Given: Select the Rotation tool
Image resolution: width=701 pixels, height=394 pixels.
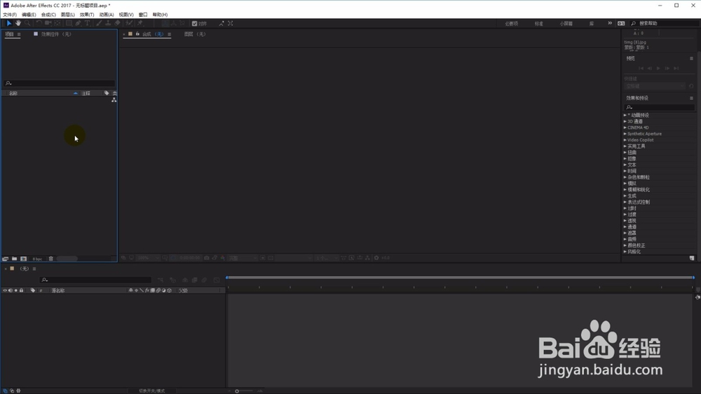Looking at the screenshot, I should point(39,23).
